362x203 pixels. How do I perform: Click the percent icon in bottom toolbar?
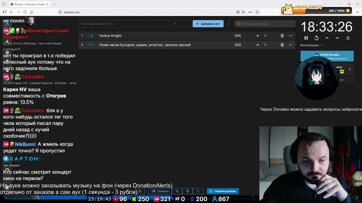click(177, 191)
